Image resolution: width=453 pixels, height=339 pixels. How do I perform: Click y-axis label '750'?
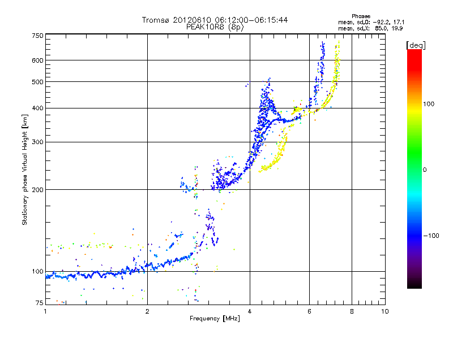[x=37, y=36]
